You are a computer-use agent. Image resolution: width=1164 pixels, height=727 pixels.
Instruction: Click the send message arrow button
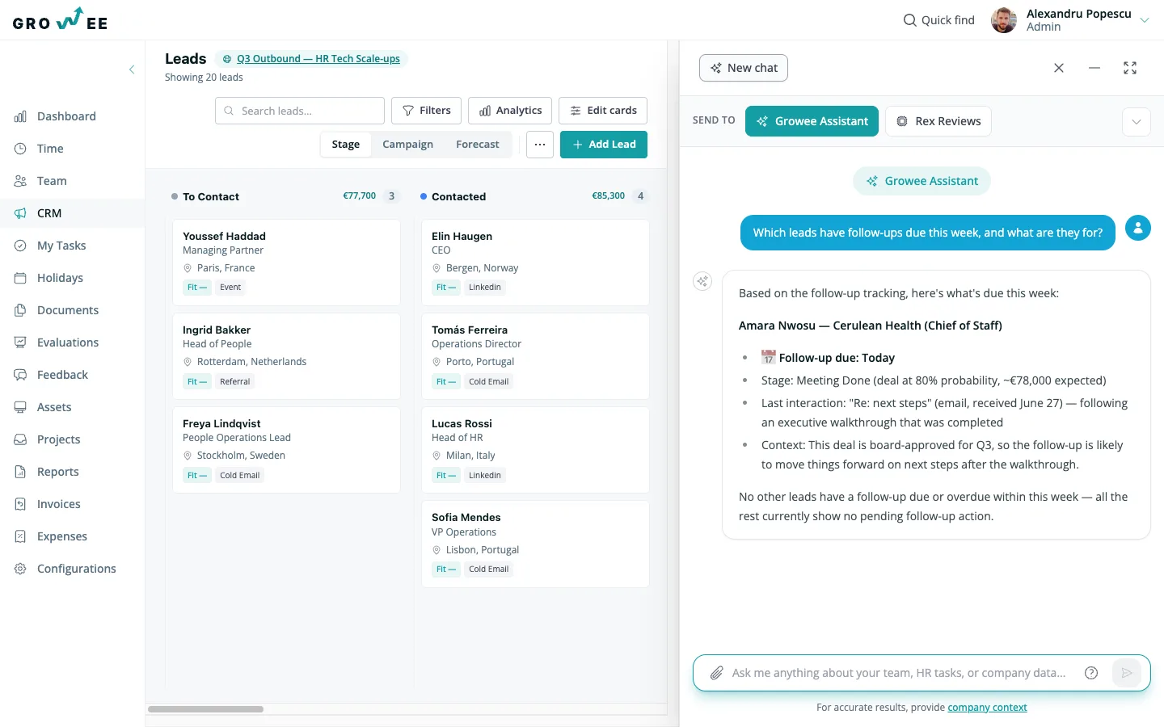click(x=1127, y=673)
